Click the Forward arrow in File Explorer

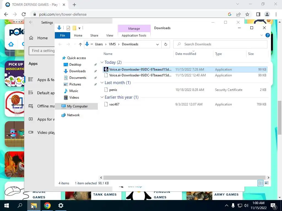(x=68, y=44)
